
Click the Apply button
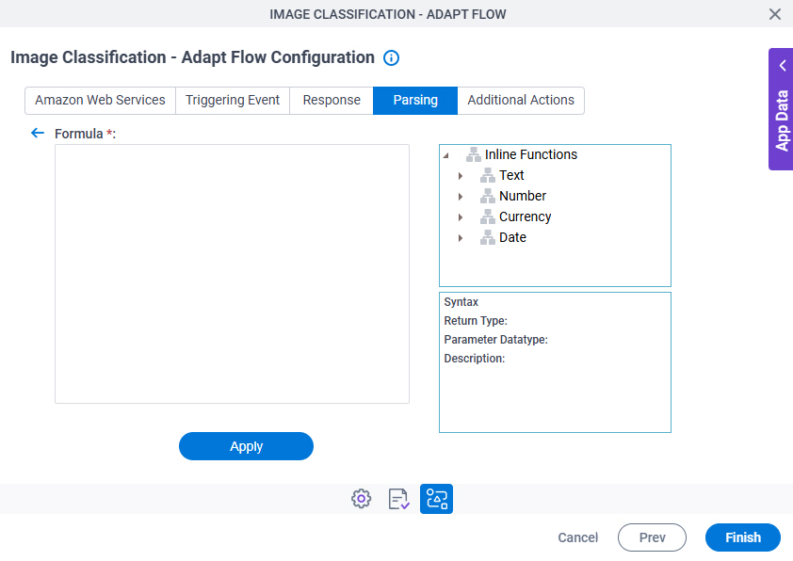(x=247, y=446)
